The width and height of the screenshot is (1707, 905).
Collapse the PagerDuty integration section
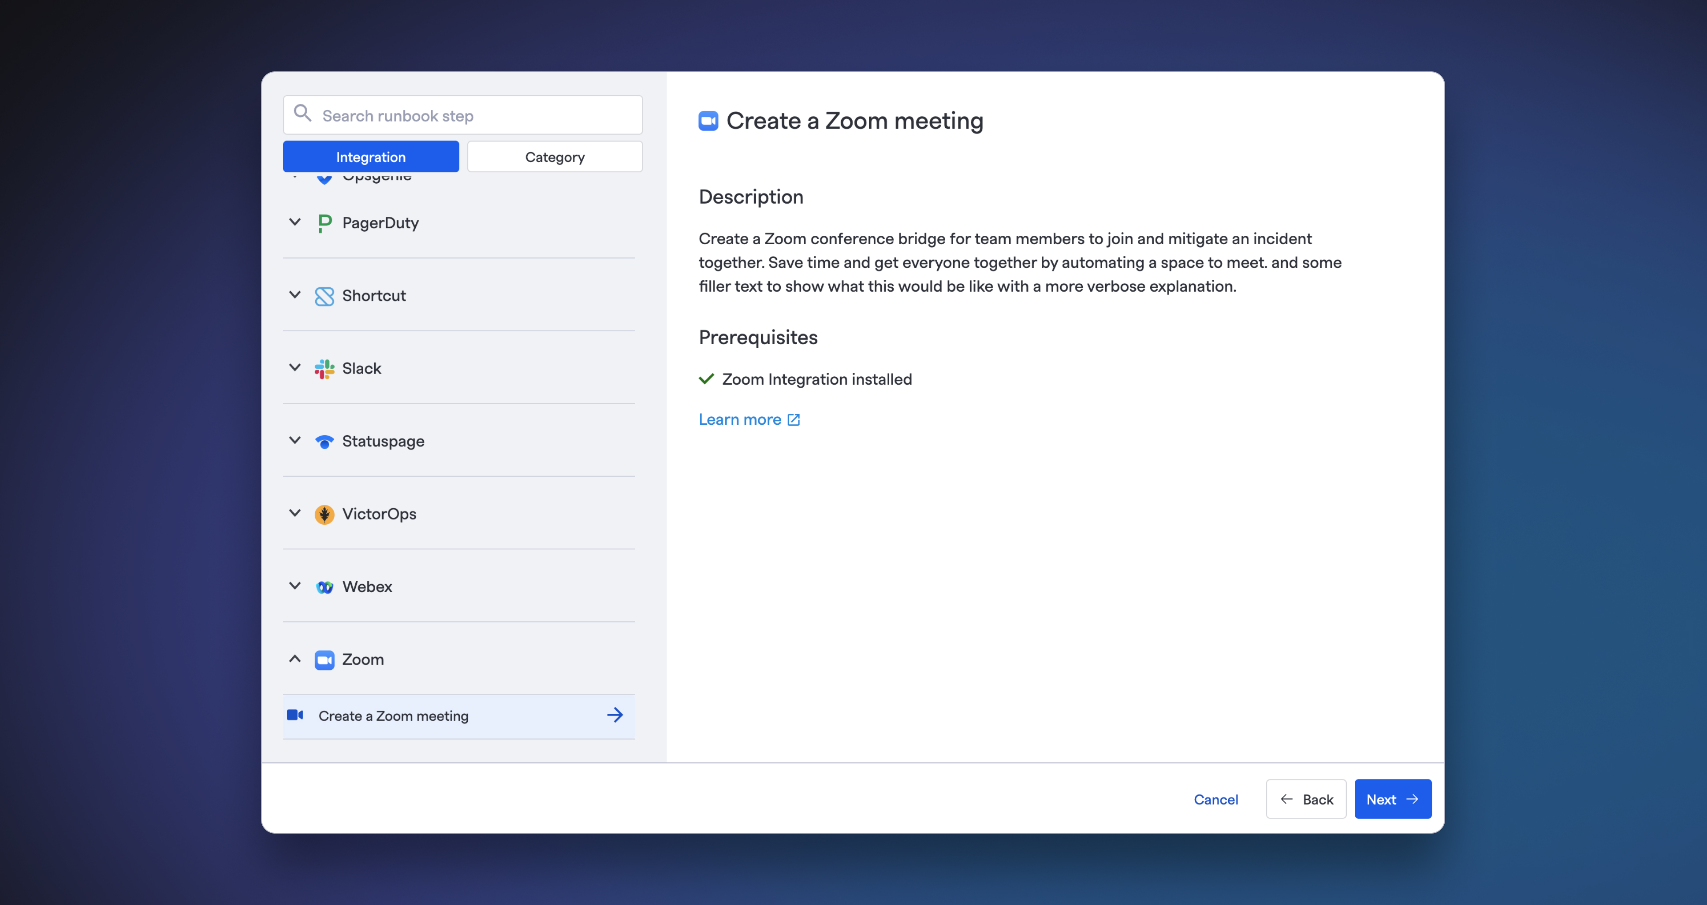click(x=294, y=223)
